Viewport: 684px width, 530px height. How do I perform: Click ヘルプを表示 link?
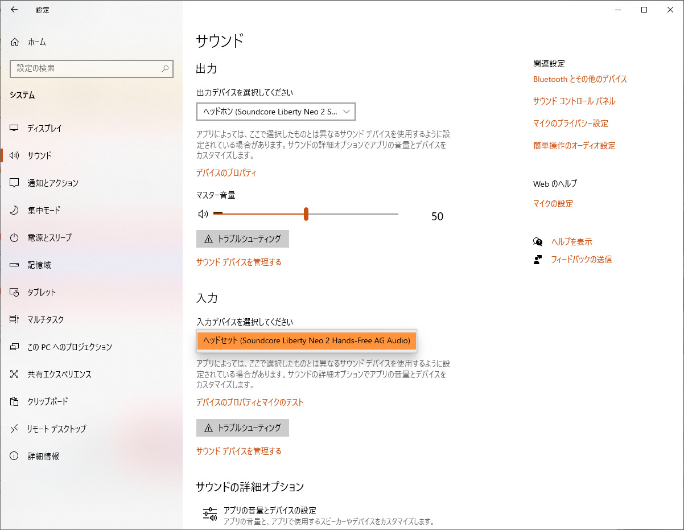tap(571, 241)
